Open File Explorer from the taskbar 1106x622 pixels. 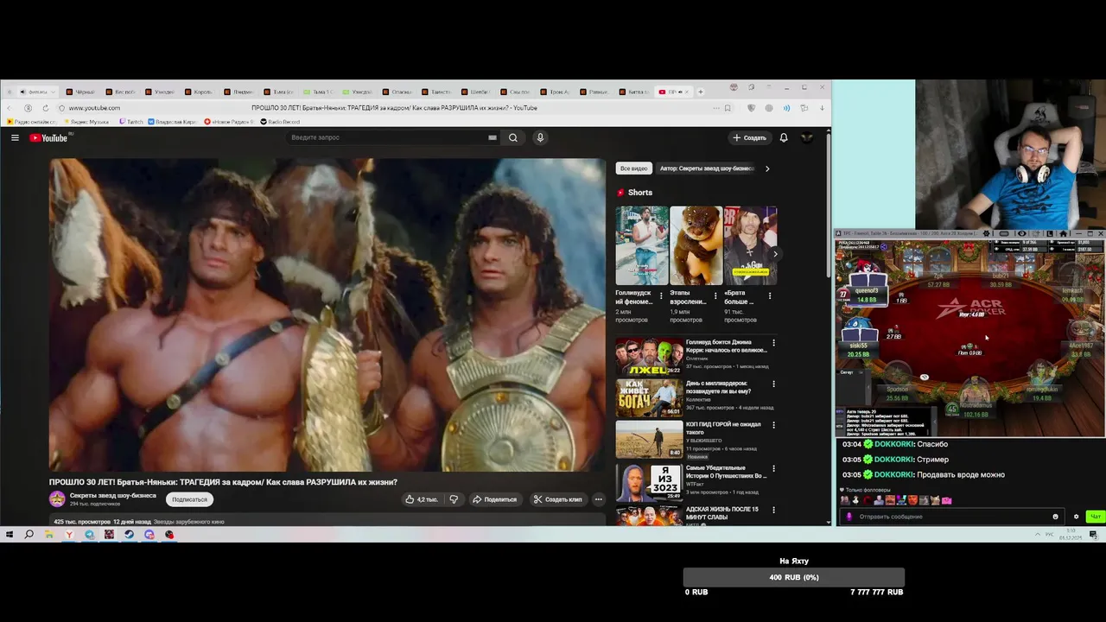[x=49, y=535]
